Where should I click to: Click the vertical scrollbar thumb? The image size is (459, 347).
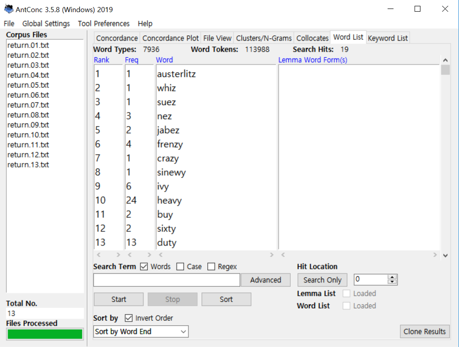point(446,70)
